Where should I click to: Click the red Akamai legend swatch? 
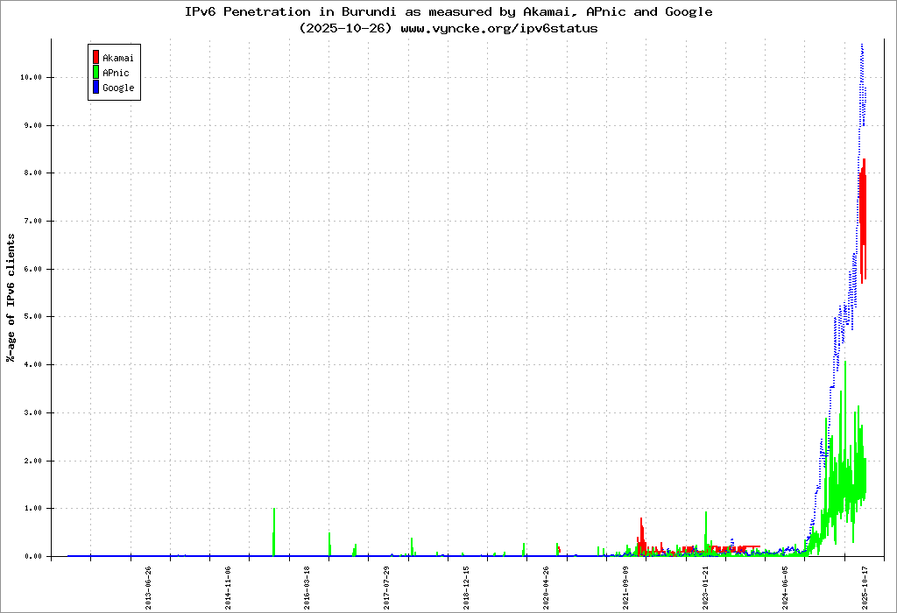[95, 58]
